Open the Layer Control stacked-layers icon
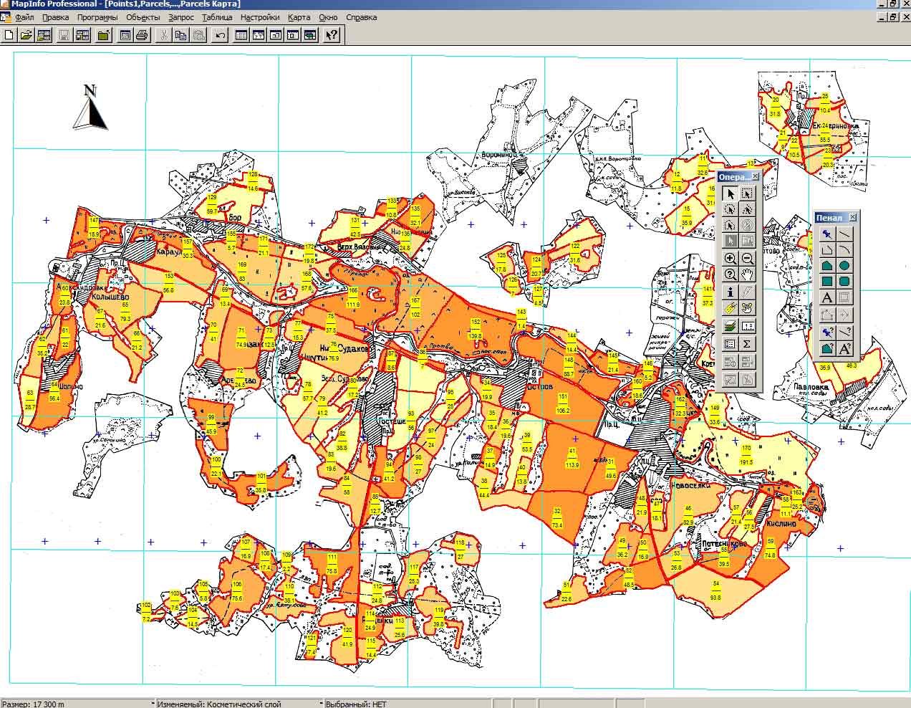Screen dimensions: 911x708 [730, 326]
